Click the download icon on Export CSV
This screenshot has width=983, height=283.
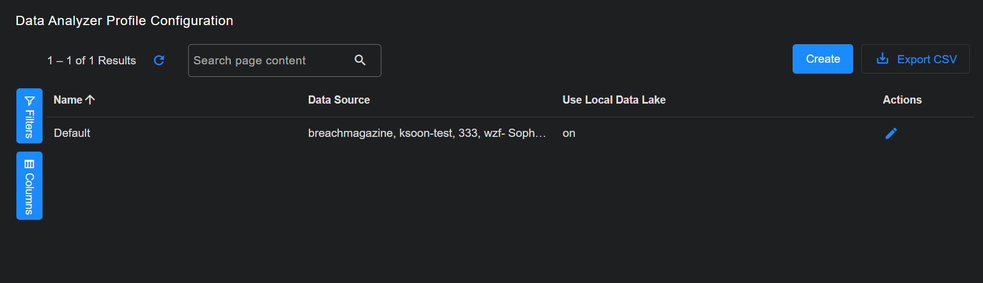tap(882, 59)
